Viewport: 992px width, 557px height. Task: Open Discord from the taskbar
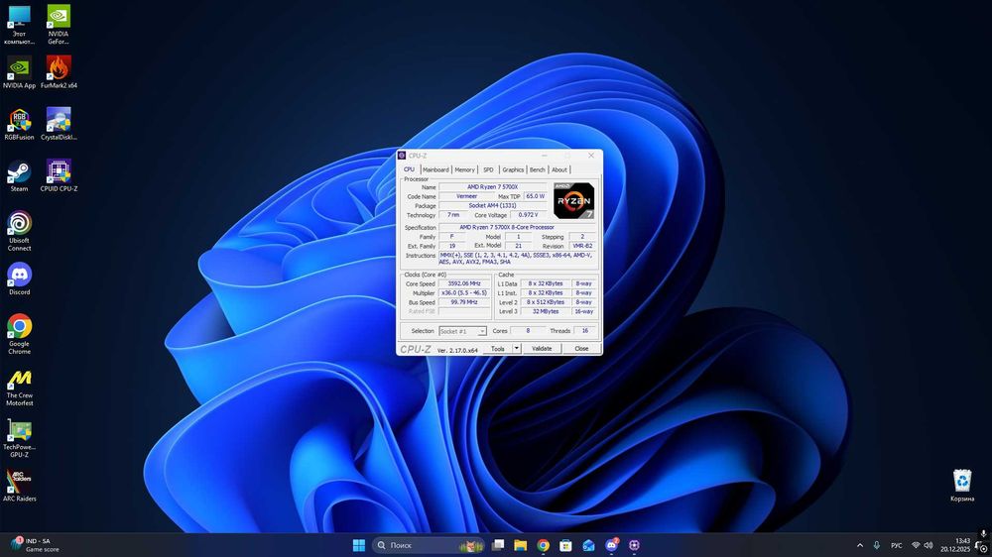(611, 545)
